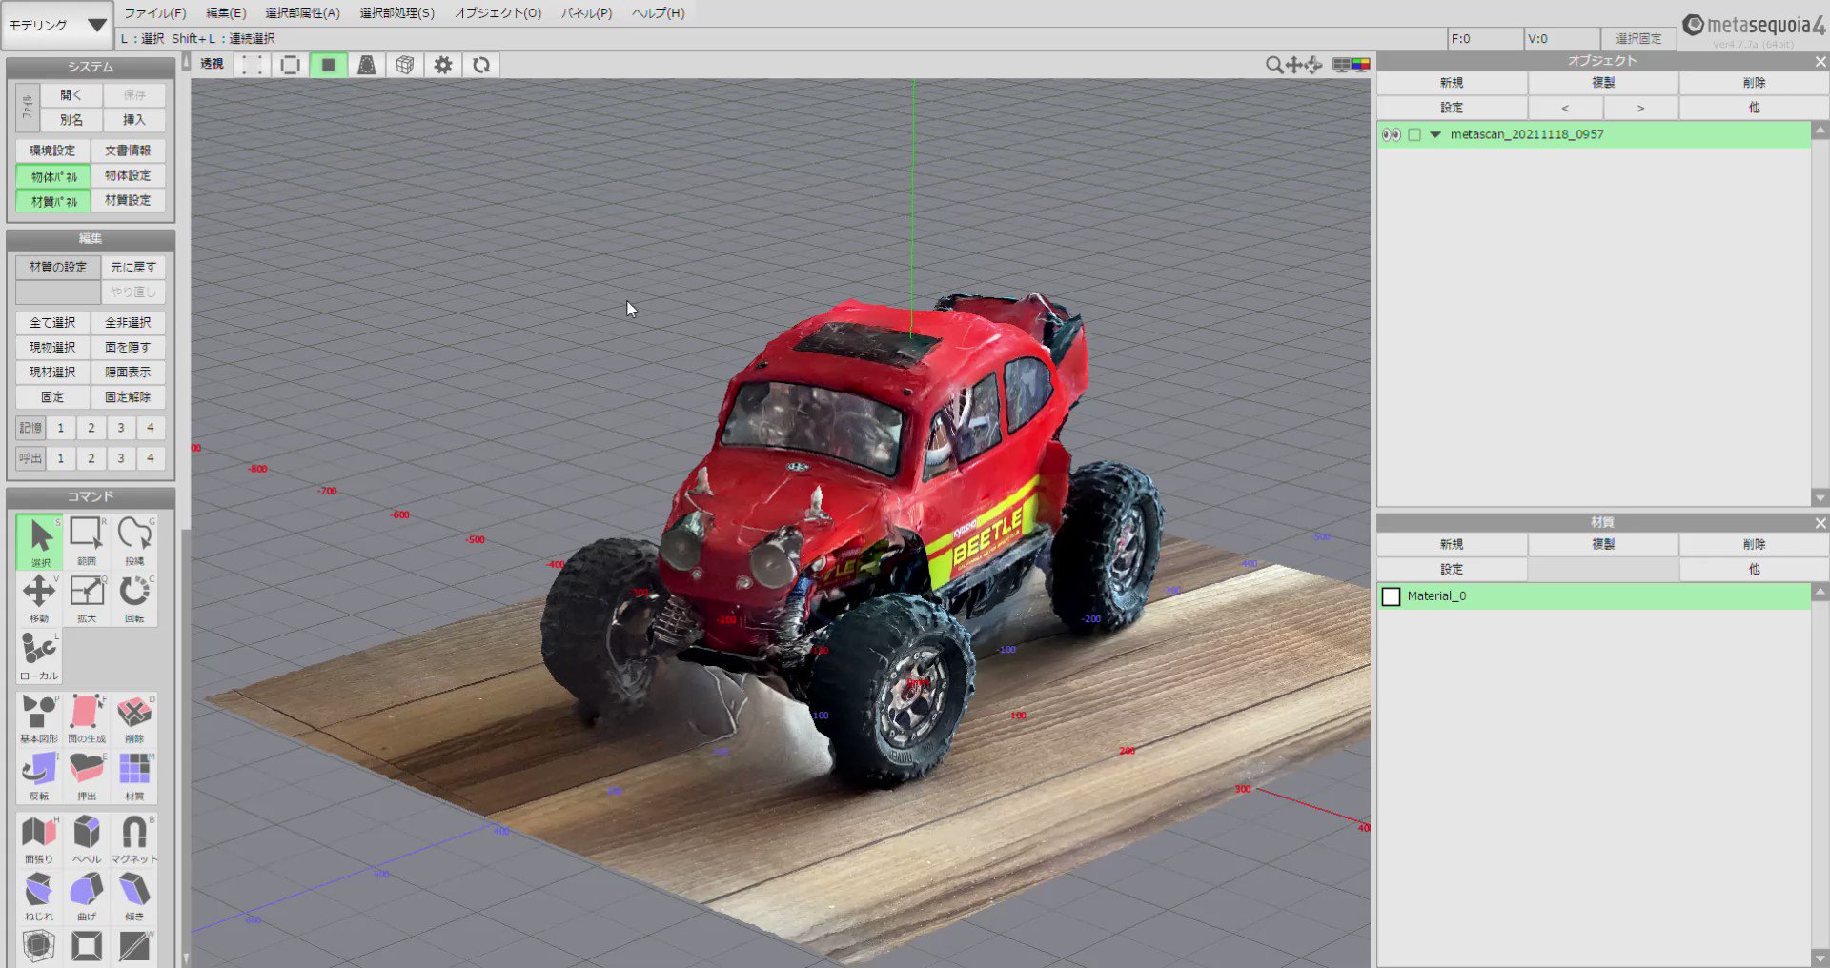The height and width of the screenshot is (968, 1830).
Task: Select the 投縄 (Lasso) tool
Action: (134, 541)
